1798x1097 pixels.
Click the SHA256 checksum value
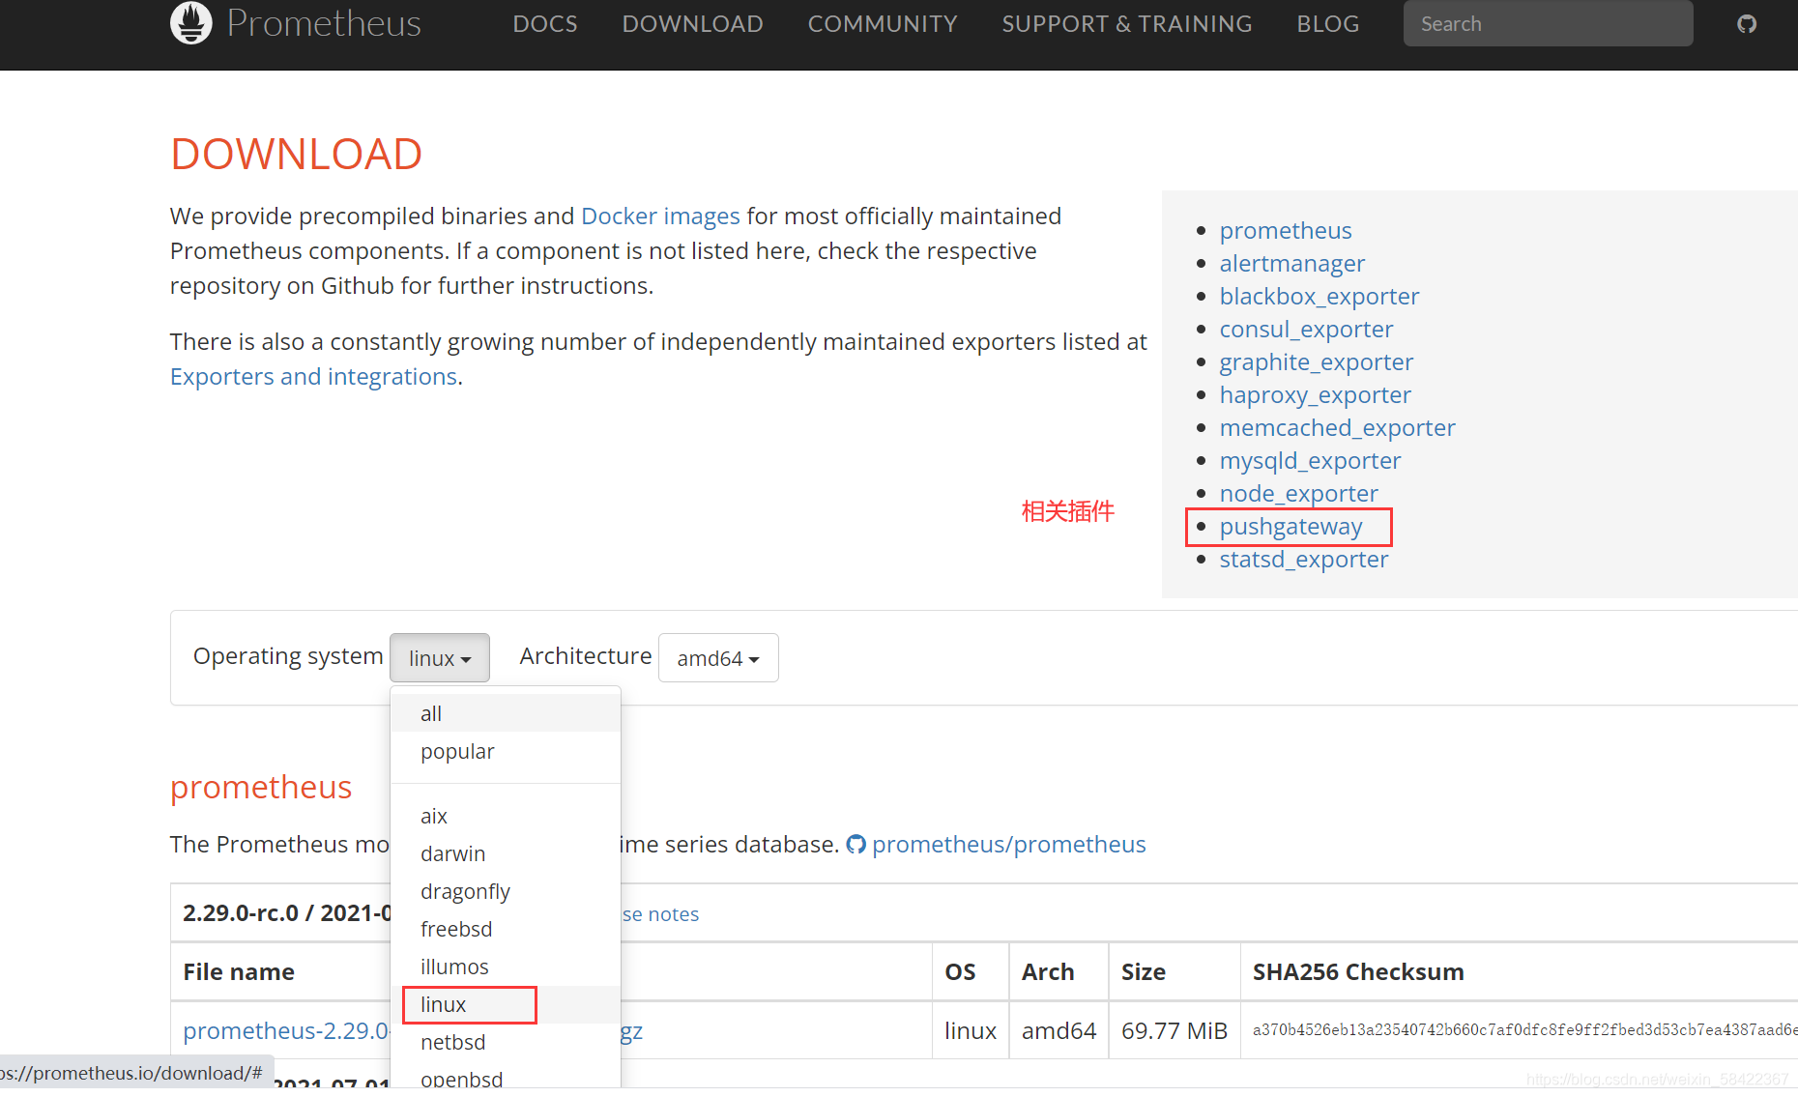point(1524,1030)
